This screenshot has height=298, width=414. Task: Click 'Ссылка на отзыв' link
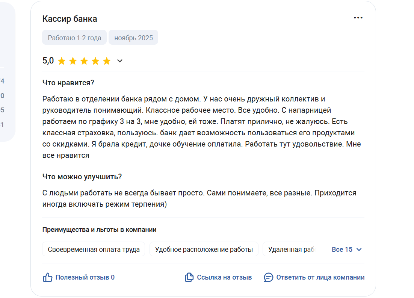(224, 277)
